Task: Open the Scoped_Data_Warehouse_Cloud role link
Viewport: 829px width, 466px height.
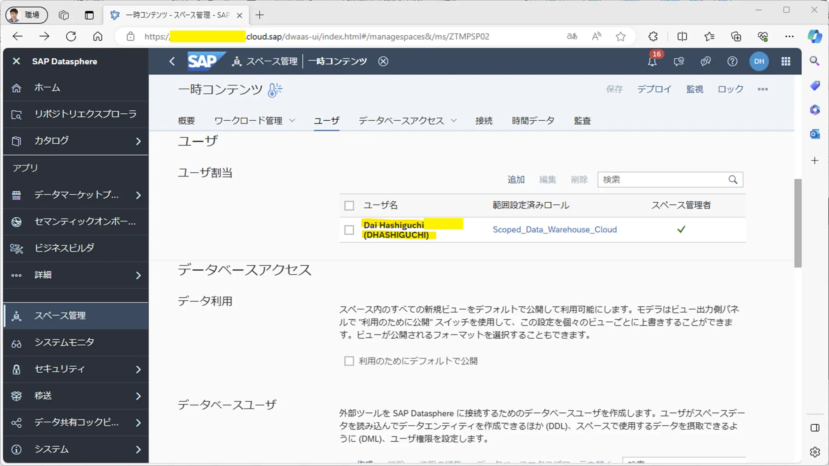Action: pyautogui.click(x=555, y=229)
